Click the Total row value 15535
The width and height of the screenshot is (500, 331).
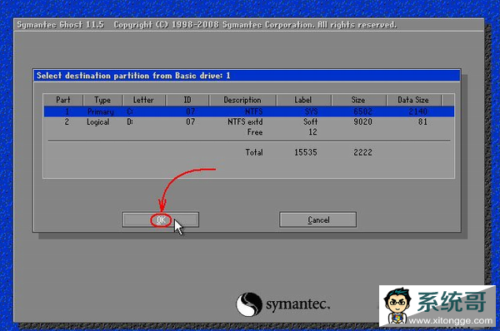point(306,152)
